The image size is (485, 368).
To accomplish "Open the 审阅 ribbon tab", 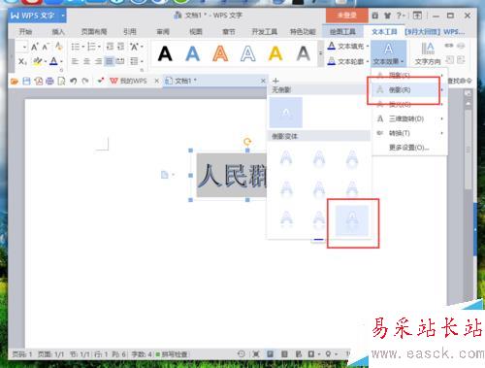I will (x=163, y=31).
